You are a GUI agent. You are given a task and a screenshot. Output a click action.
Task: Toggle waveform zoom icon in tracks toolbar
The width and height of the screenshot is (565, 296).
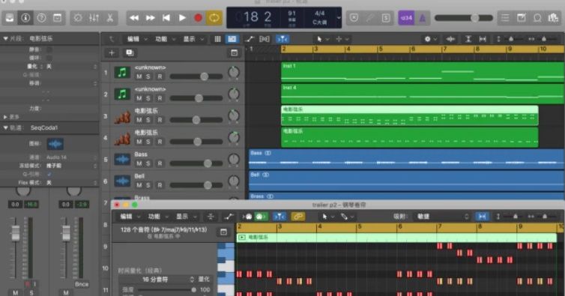coord(450,39)
